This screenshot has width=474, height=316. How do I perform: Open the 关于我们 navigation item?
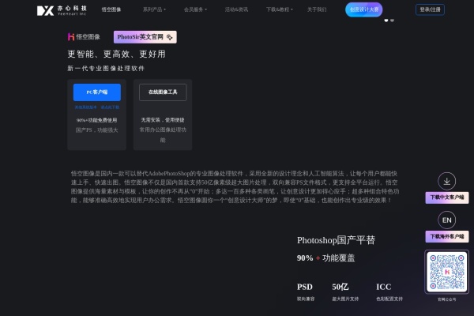pos(317,9)
